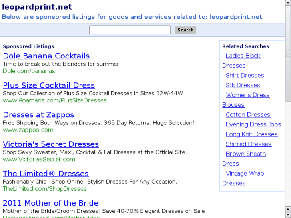Visit the Dresses at Zappos listing
Viewport: 291px width, 218px height.
point(38,115)
